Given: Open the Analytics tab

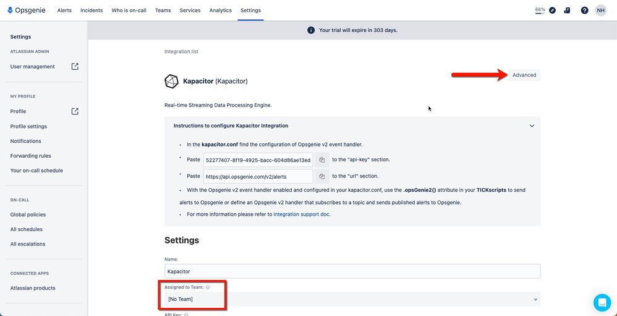Looking at the screenshot, I should coord(220,11).
